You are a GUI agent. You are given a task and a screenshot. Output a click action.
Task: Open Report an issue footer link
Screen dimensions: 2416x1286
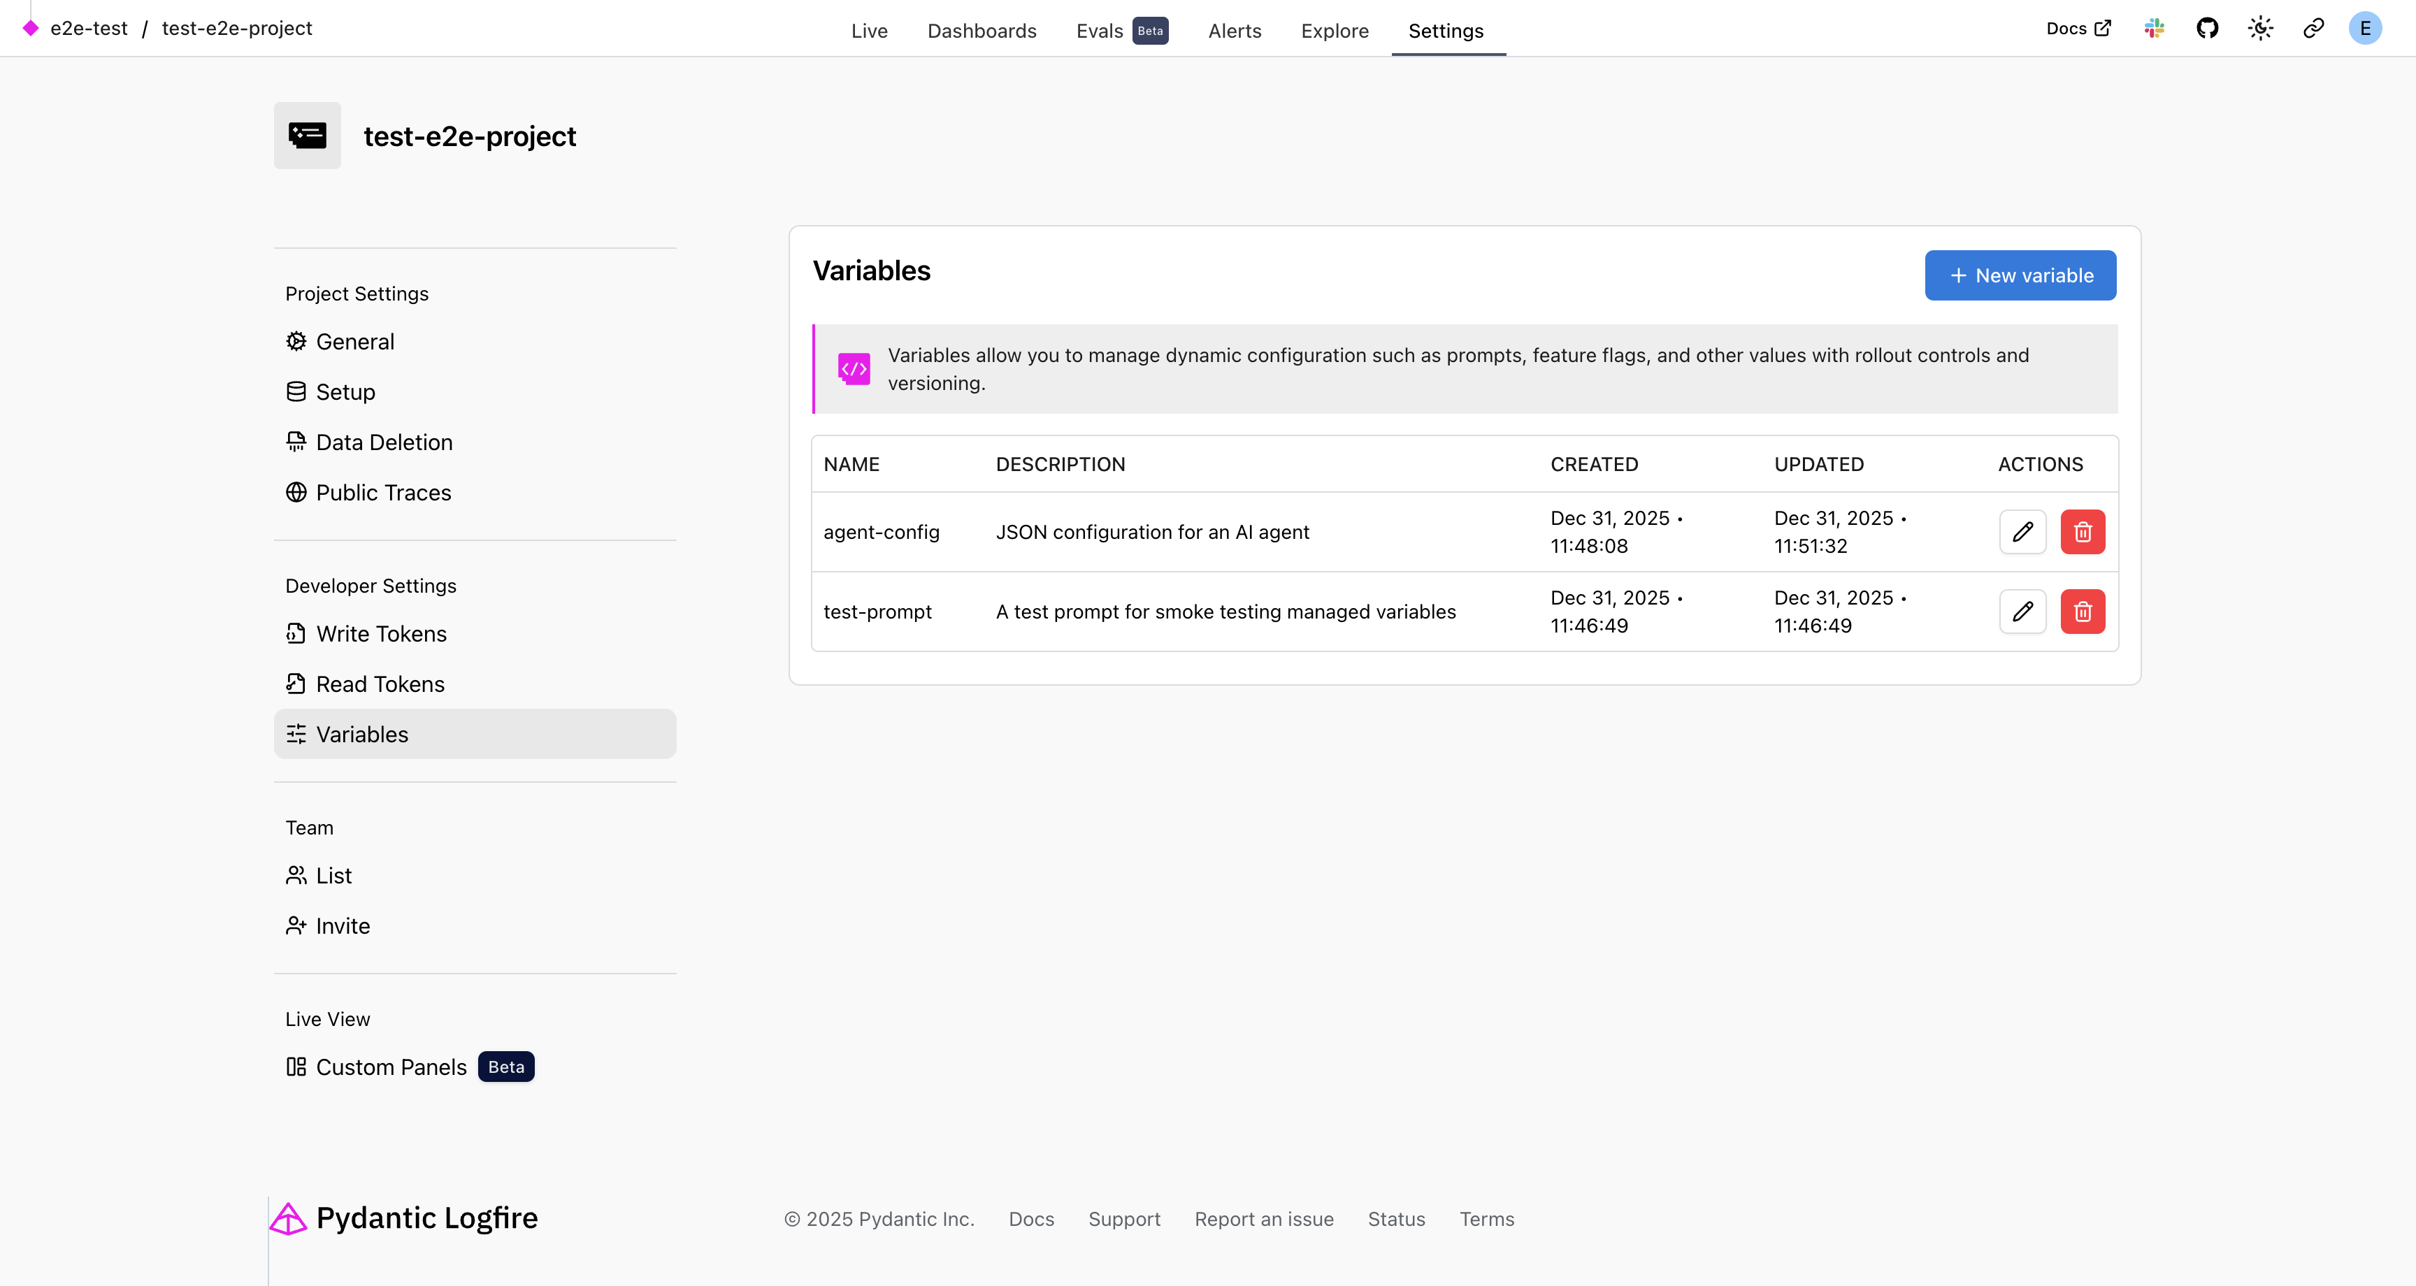click(x=1263, y=1220)
